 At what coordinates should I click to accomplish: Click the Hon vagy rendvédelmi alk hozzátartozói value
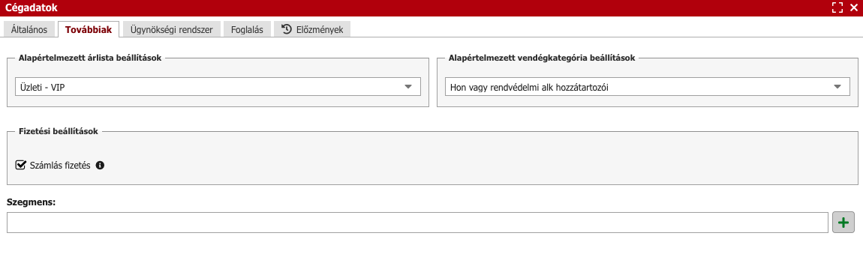530,87
